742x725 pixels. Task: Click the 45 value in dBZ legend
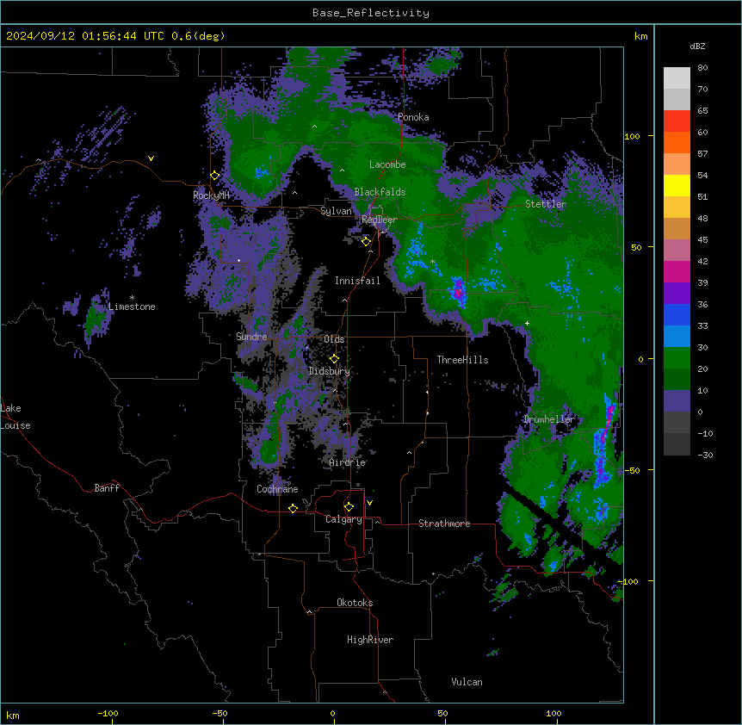(702, 240)
